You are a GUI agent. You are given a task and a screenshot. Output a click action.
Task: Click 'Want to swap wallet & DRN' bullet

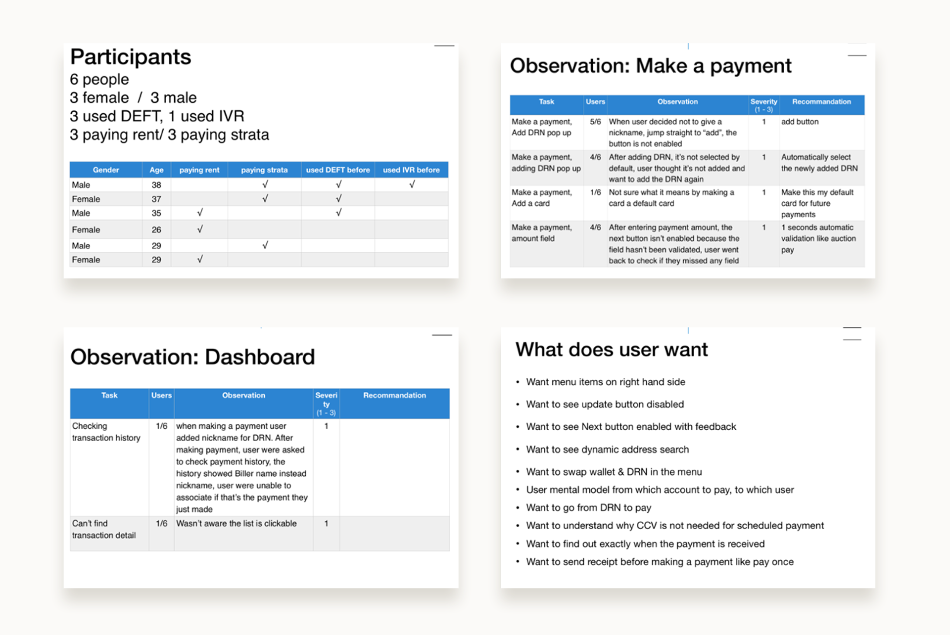pyautogui.click(x=614, y=472)
